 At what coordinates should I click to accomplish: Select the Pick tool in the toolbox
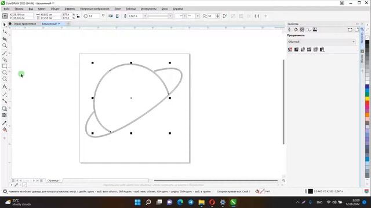pos(5,25)
